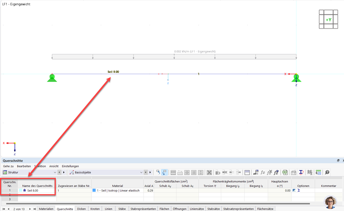Go to previous table before Basisobjekte
The width and height of the screenshot is (344, 211).
(146, 173)
